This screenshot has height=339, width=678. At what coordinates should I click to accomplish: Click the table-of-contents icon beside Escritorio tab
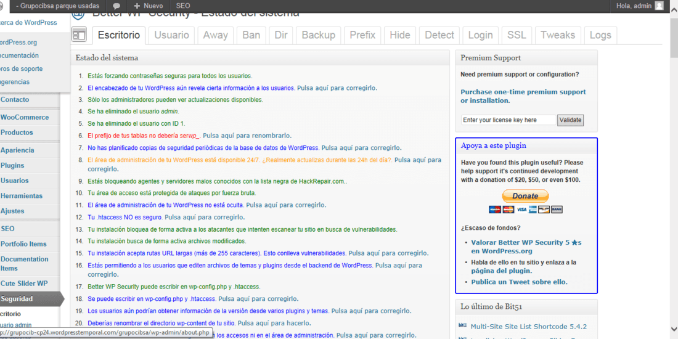tap(79, 35)
